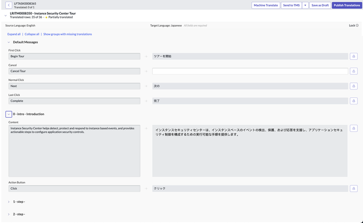Open the Lock info icon
Image resolution: width=363 pixels, height=223 pixels.
click(x=357, y=25)
